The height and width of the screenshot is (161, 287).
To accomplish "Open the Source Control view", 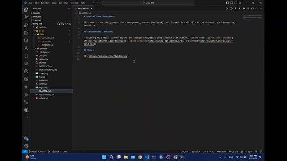I will [26, 17].
